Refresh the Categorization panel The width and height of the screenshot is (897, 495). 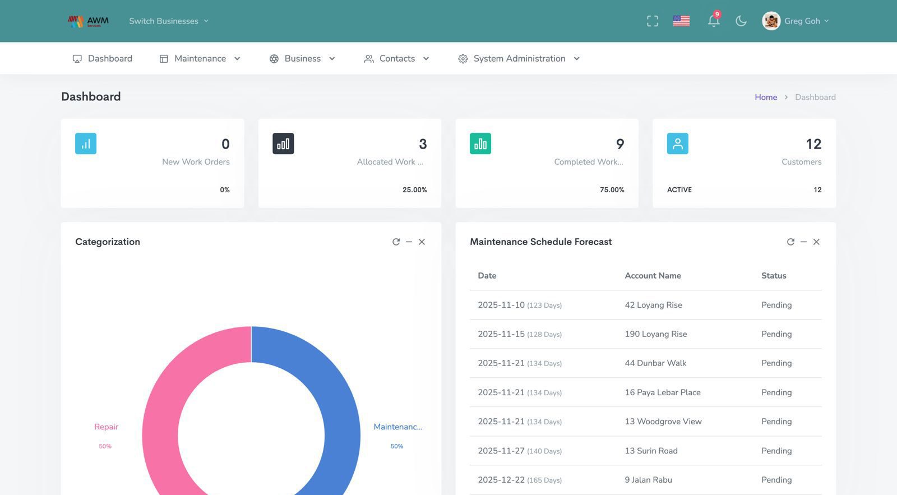[396, 242]
